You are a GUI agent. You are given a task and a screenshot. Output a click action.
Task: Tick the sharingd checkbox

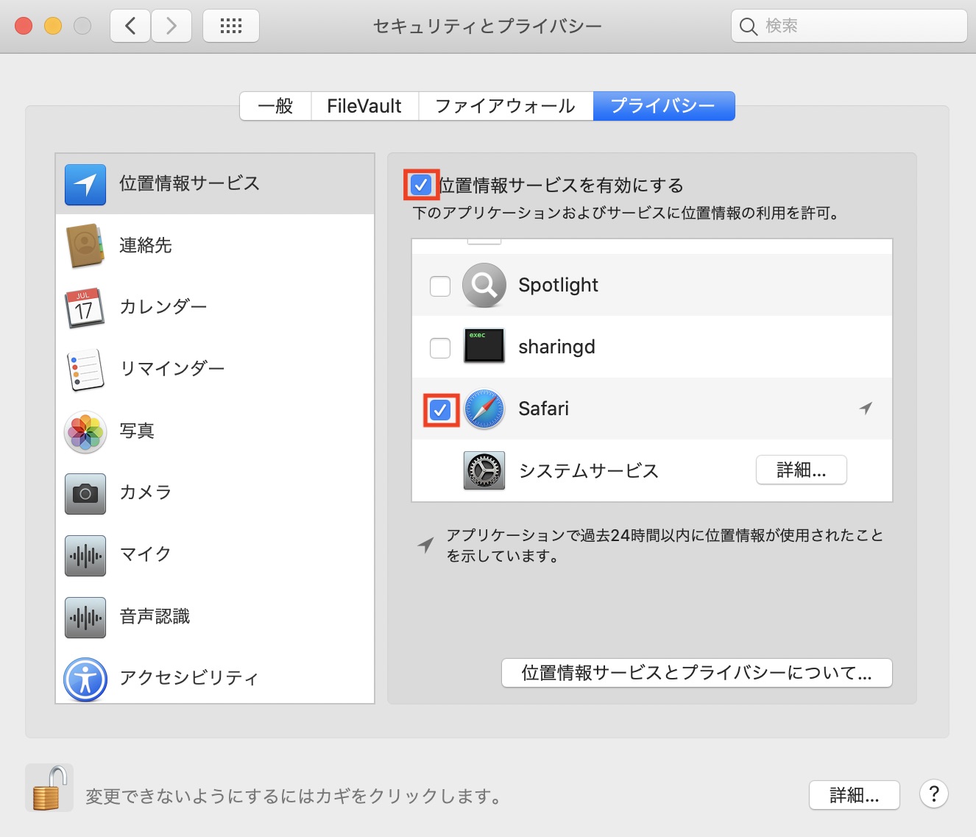coord(440,347)
